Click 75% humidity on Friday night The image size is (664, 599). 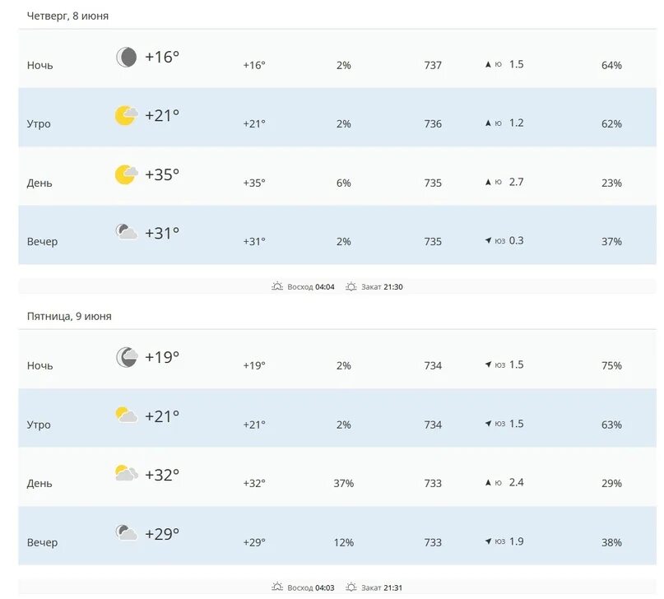point(611,365)
